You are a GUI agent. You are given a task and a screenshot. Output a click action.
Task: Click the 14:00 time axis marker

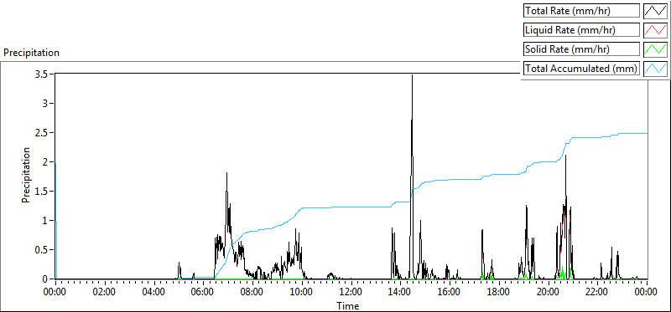pyautogui.click(x=400, y=293)
